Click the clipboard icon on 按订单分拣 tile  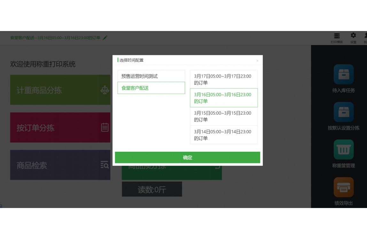click(105, 127)
